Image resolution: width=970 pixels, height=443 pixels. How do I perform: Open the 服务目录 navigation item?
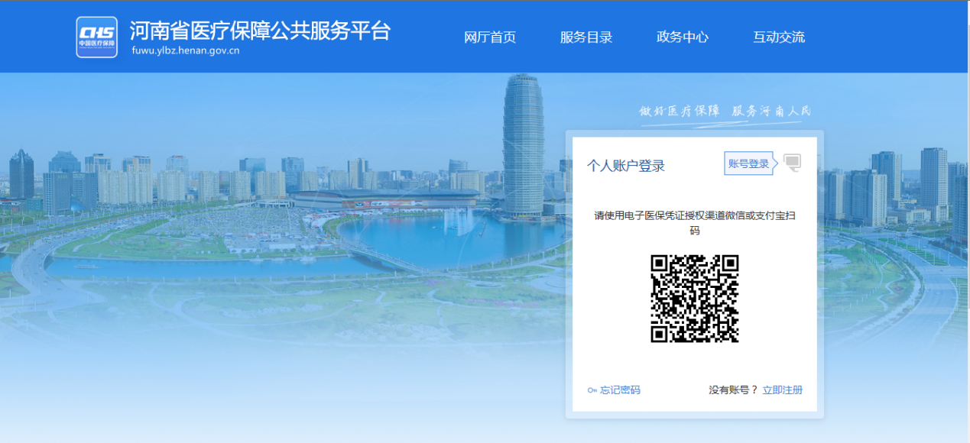click(x=586, y=37)
